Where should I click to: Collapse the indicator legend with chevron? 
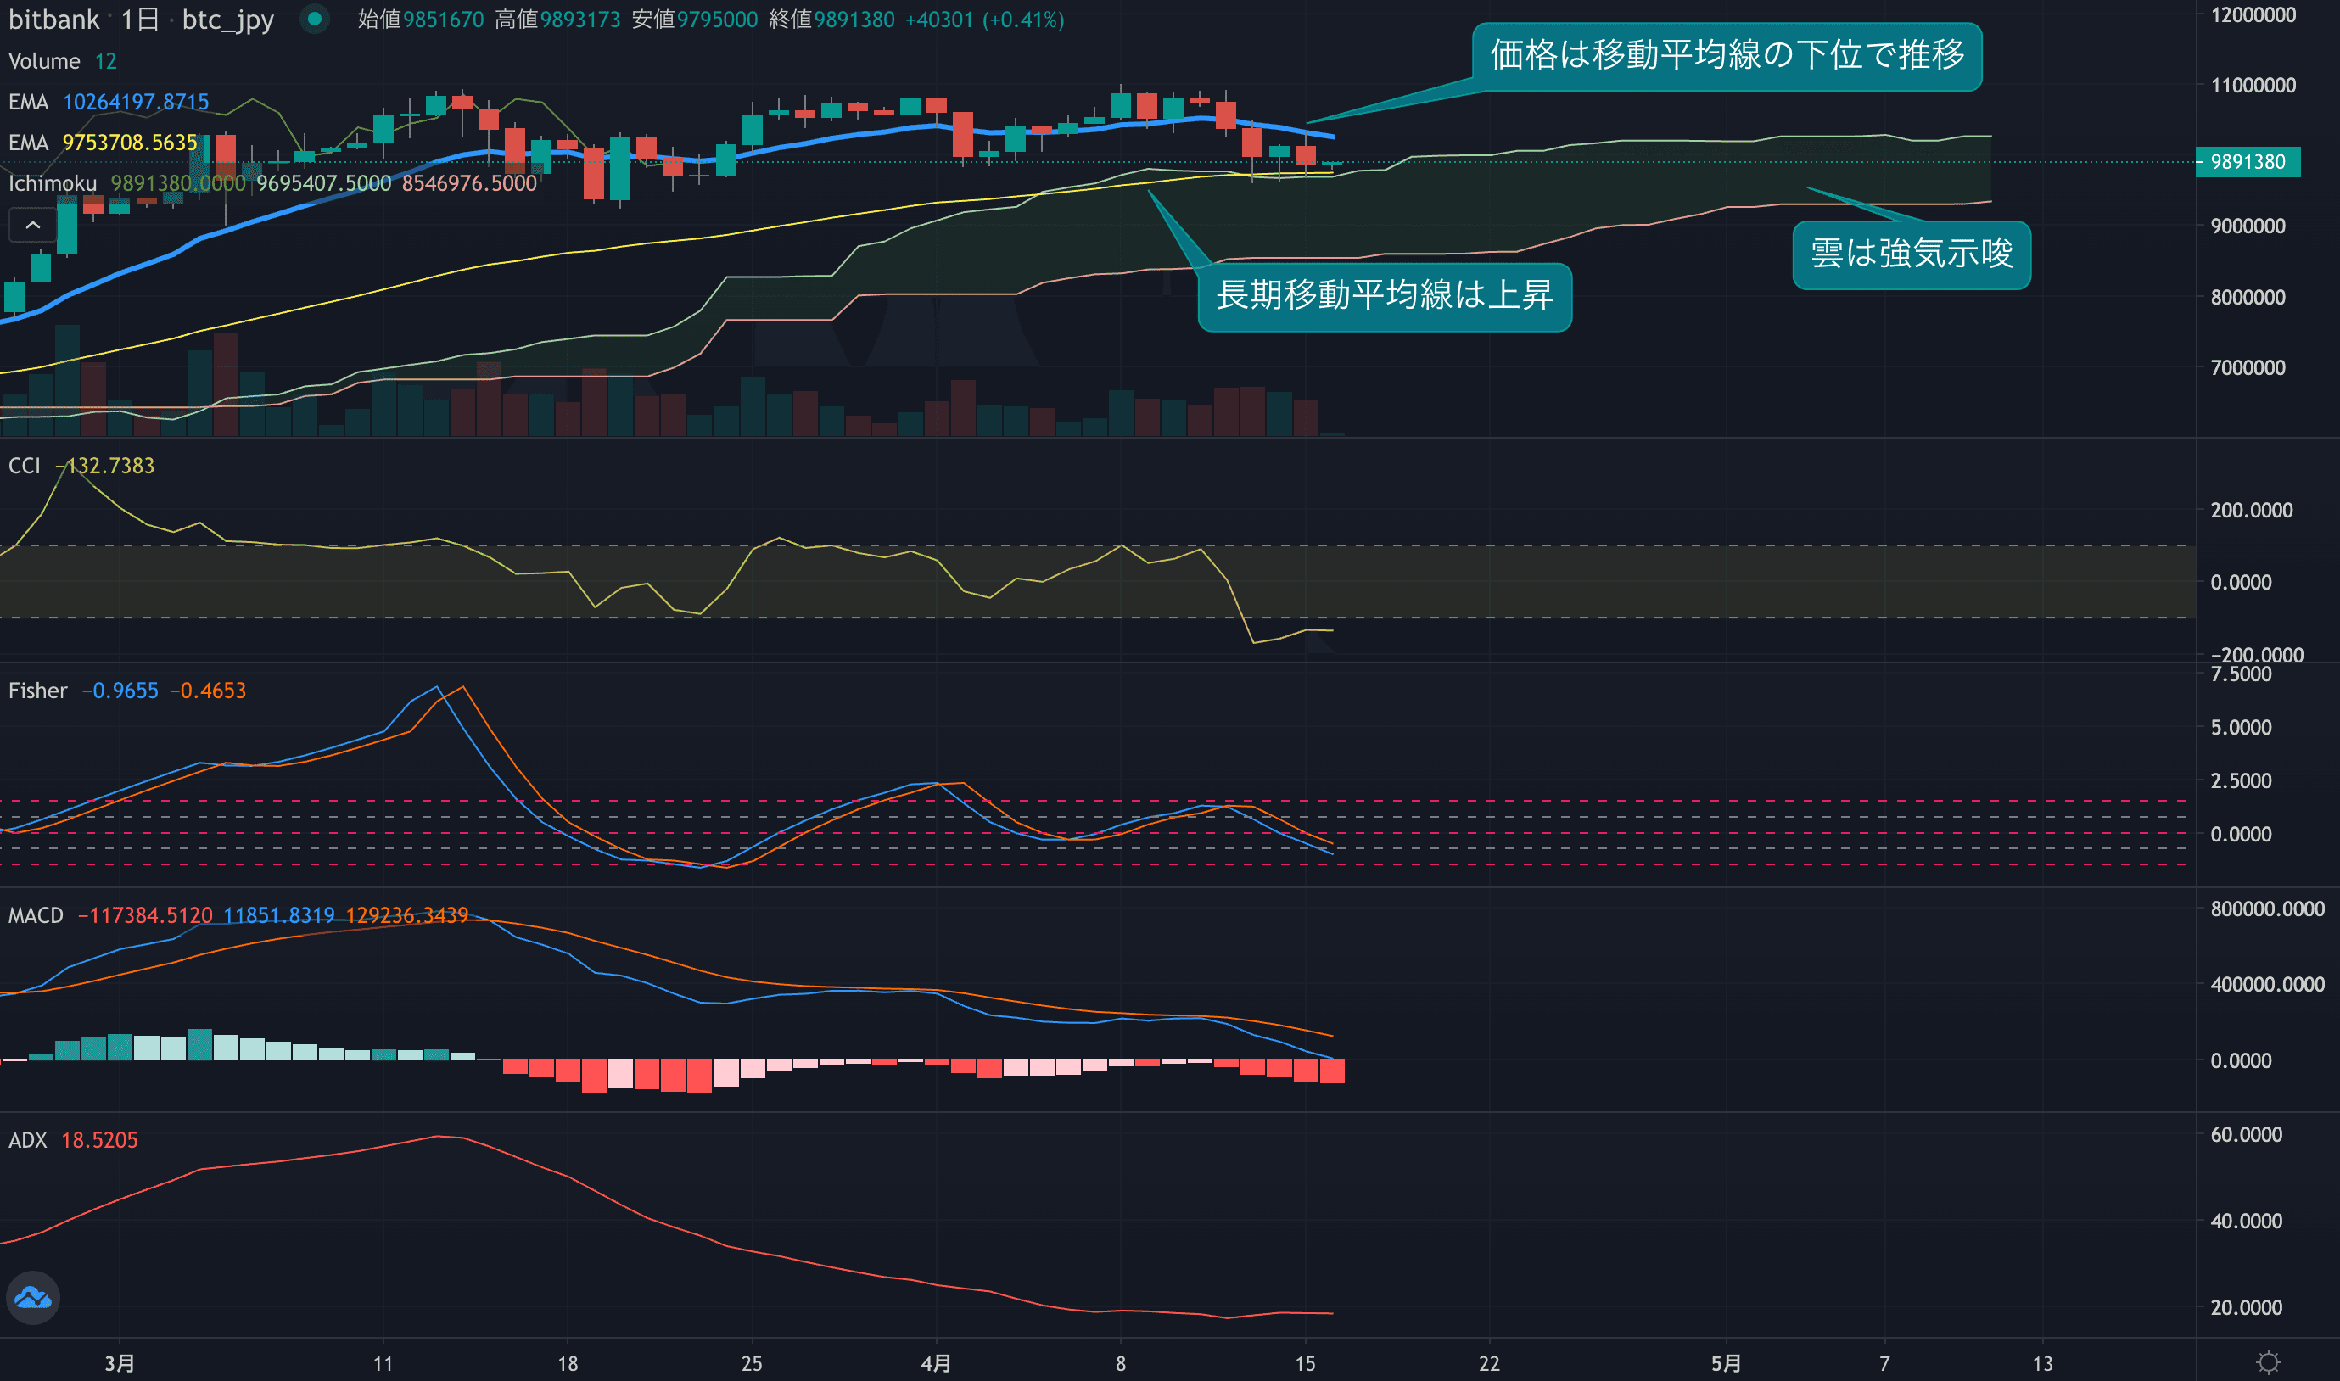pos(32,225)
